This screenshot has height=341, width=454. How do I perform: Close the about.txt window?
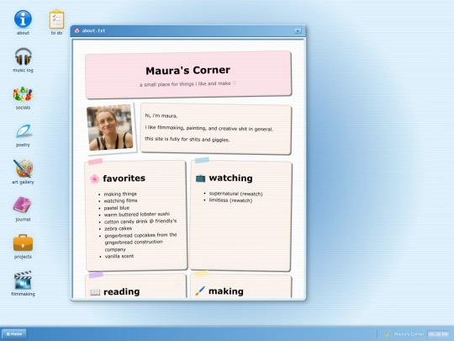coord(298,31)
